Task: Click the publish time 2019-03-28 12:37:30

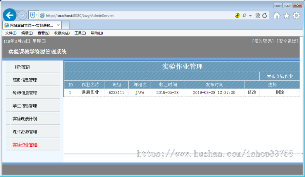Action: 214,93
